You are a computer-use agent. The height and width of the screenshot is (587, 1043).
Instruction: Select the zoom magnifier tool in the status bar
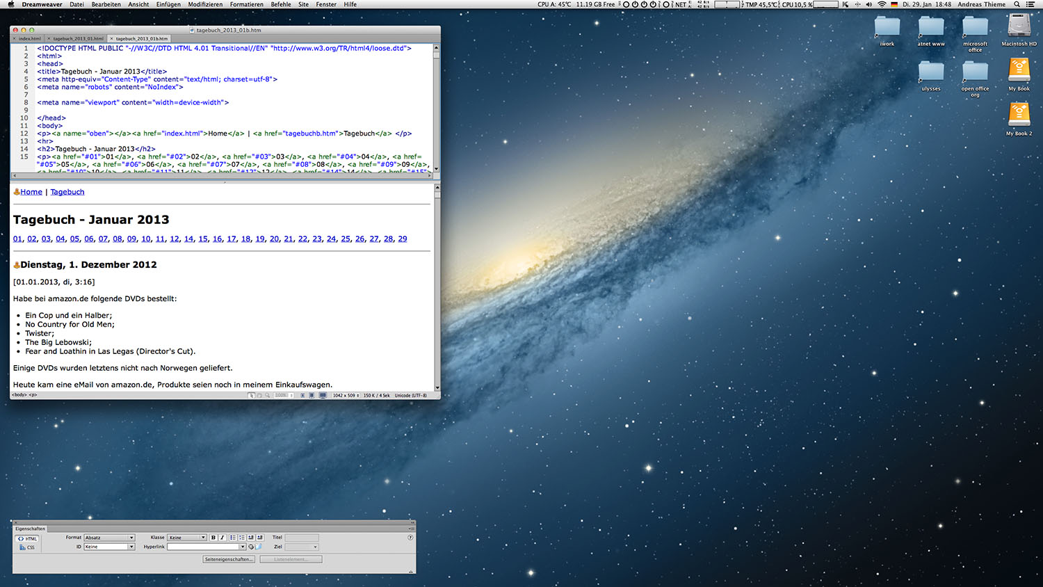click(267, 395)
